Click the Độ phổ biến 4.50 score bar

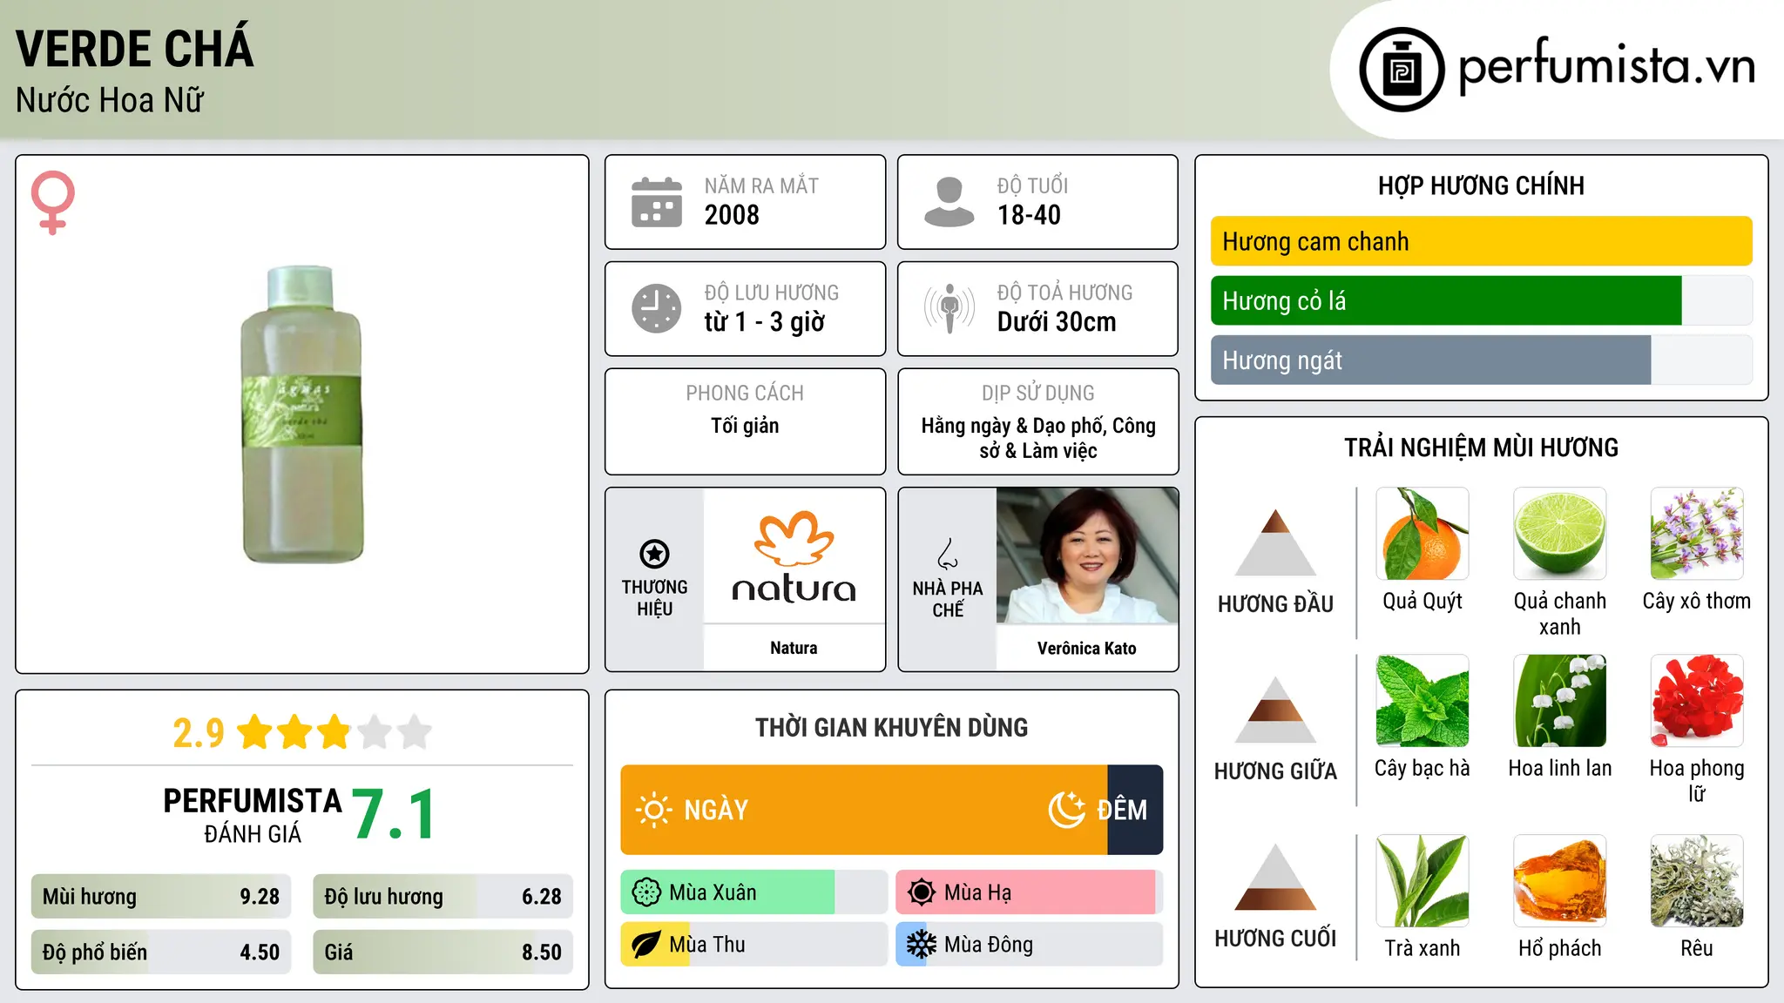tap(161, 953)
